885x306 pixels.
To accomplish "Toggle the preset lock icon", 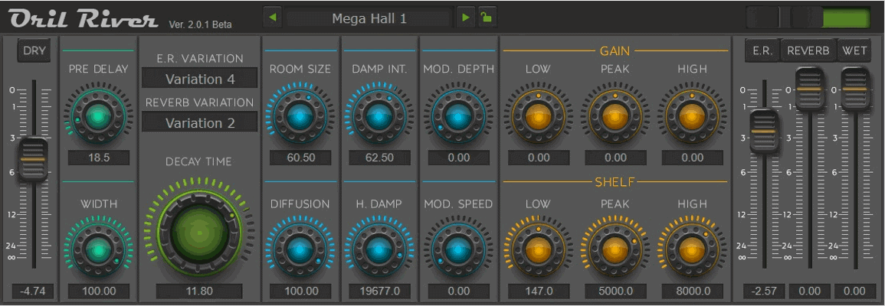I will [x=486, y=18].
